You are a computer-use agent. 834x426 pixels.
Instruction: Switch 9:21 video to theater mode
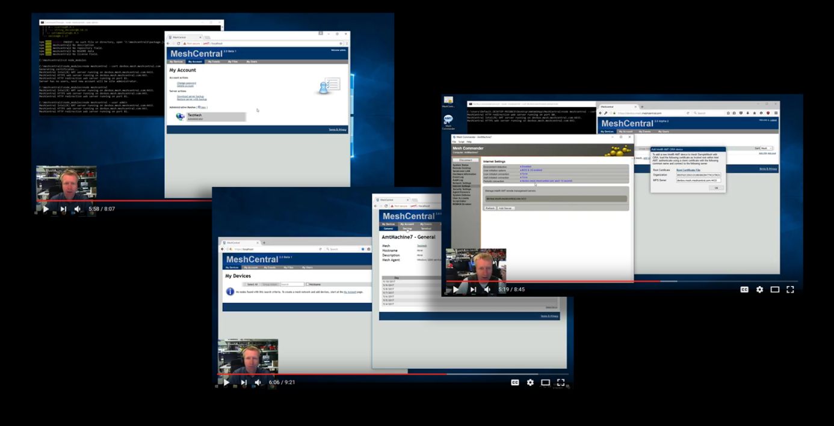click(545, 382)
